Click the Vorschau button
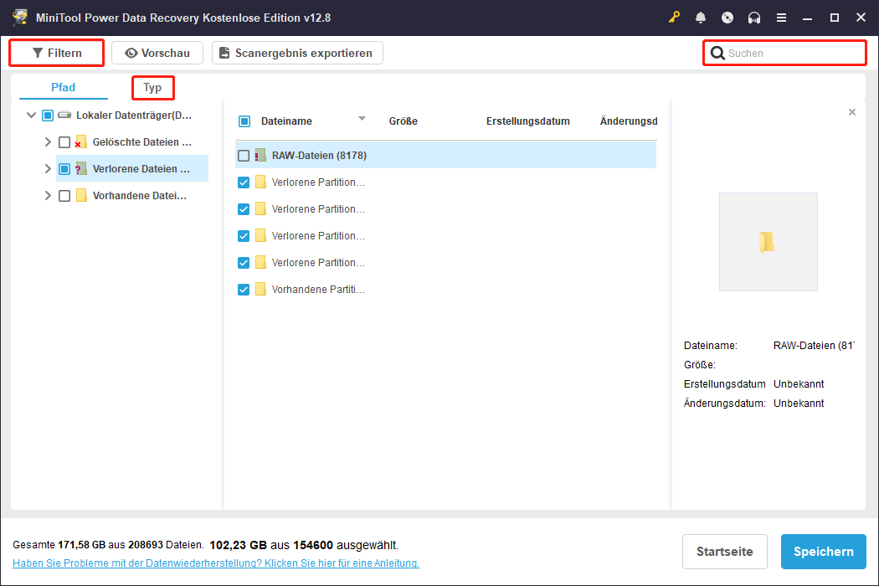 coord(157,53)
